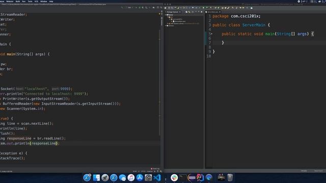Minimize the Package Explorer view

[199, 12]
